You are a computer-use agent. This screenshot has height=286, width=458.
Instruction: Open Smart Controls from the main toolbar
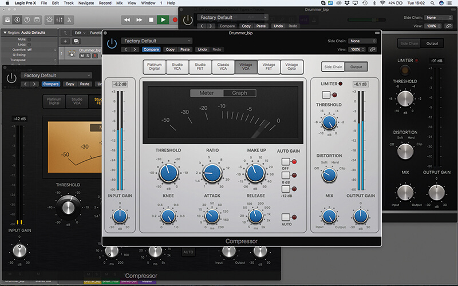49,20
